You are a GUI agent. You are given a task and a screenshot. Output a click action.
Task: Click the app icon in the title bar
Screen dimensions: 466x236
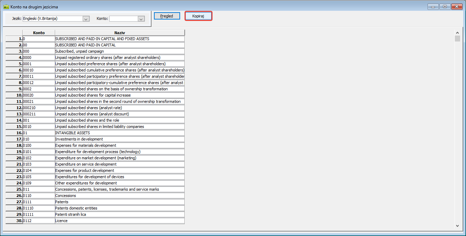pyautogui.click(x=6, y=7)
